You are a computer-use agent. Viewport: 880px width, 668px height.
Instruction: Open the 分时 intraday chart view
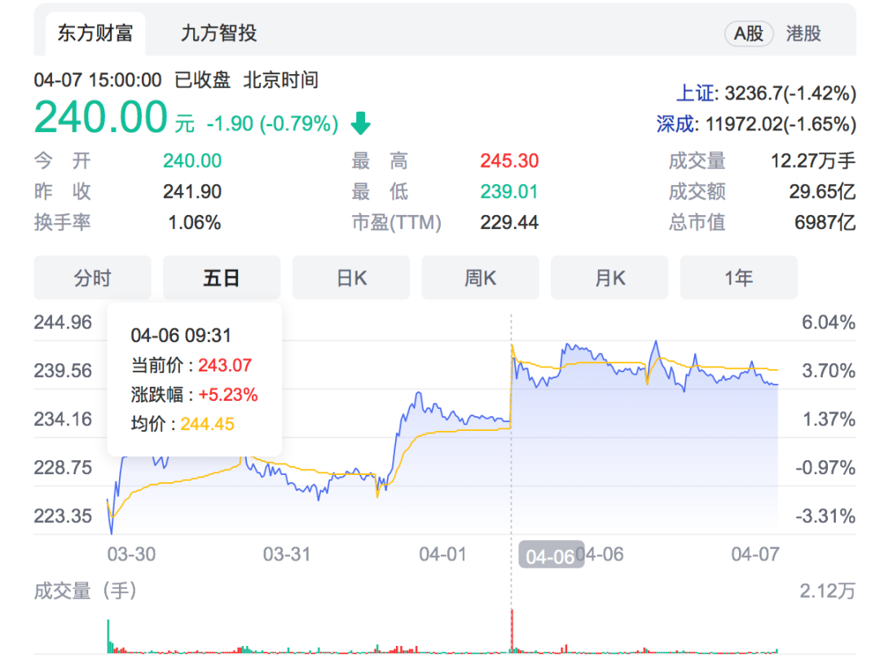pos(92,277)
